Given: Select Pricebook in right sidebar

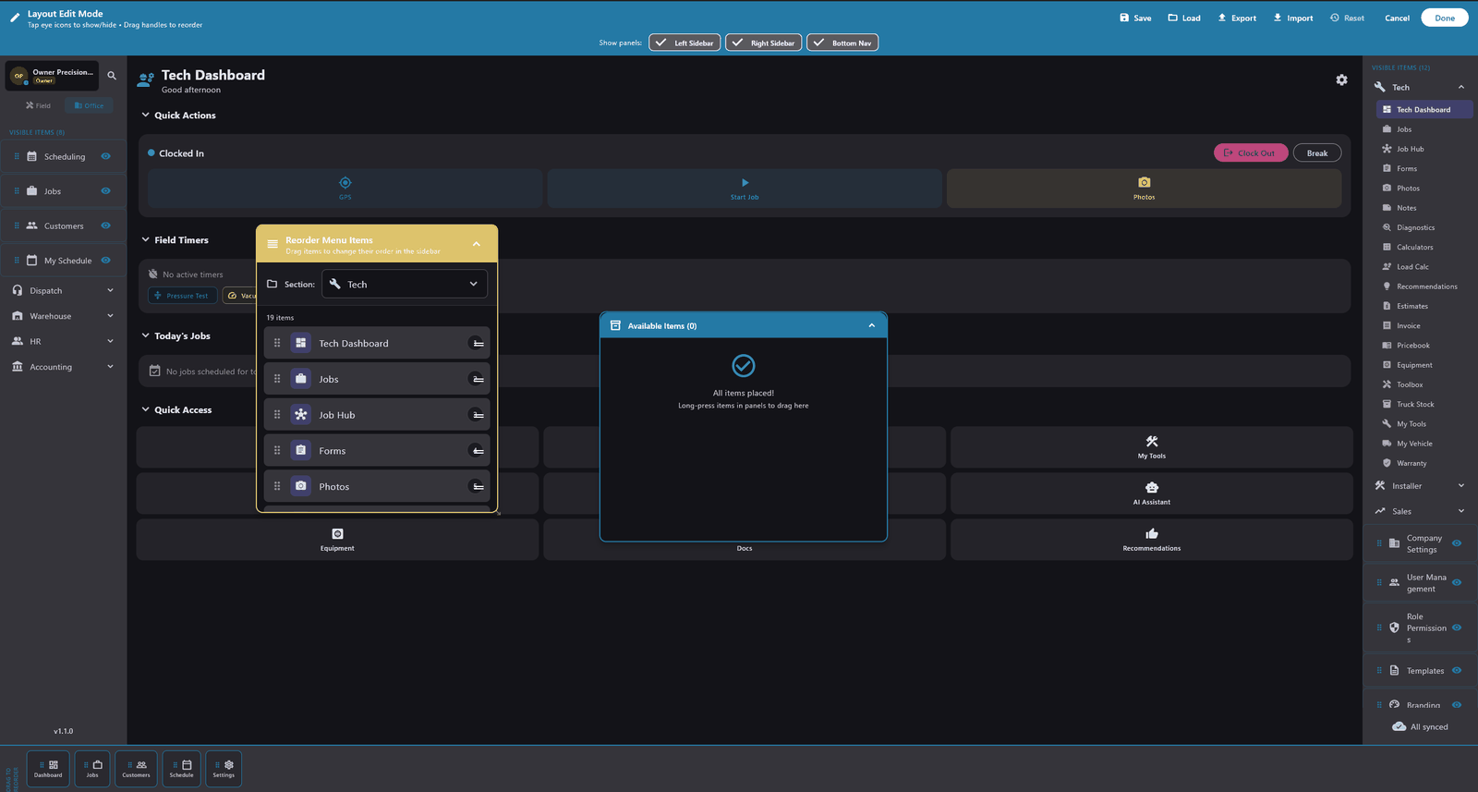Looking at the screenshot, I should pos(1423,346).
